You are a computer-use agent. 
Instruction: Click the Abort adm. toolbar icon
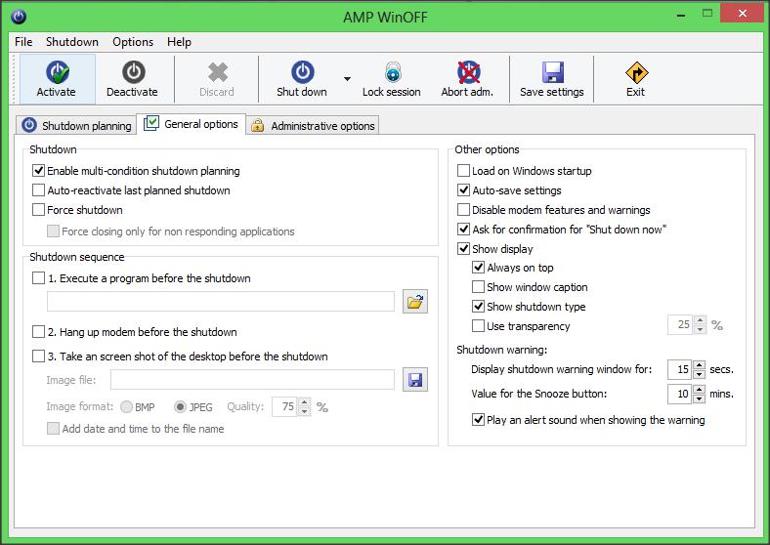coord(468,72)
